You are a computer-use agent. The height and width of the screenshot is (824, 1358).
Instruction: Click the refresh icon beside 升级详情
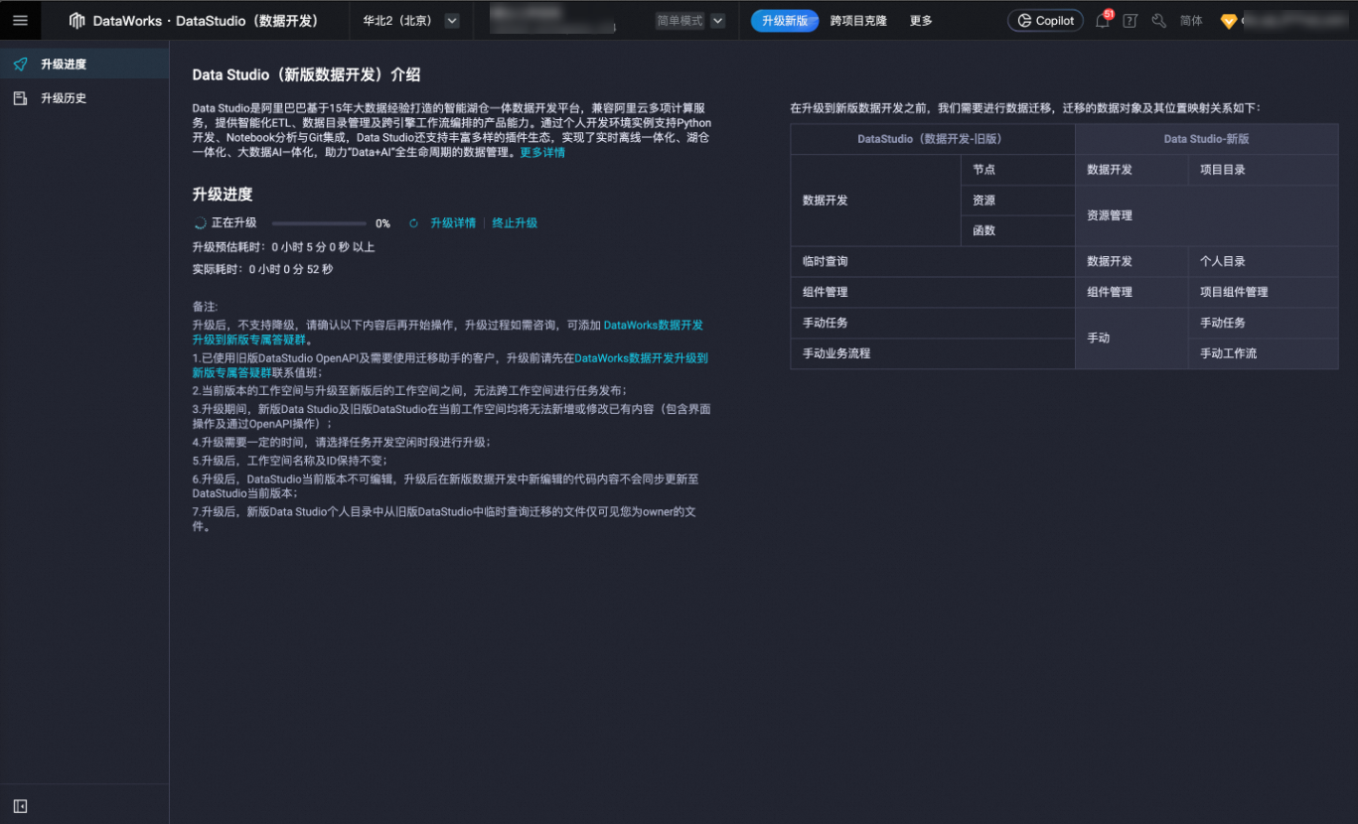tap(413, 223)
